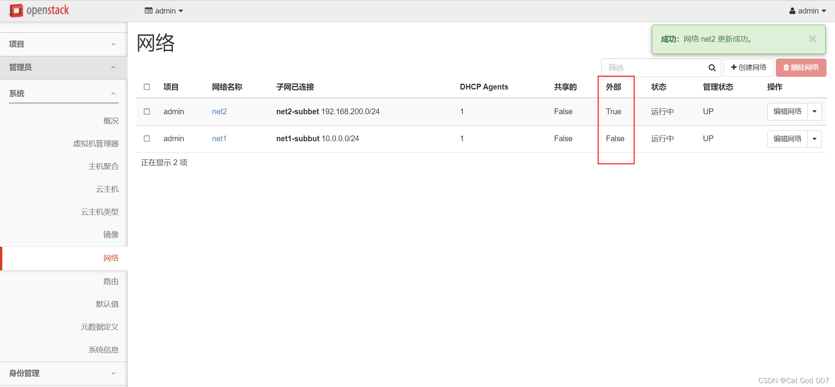Image resolution: width=835 pixels, height=387 pixels.
Task: Click the OpenStack logo
Action: pyautogui.click(x=39, y=10)
